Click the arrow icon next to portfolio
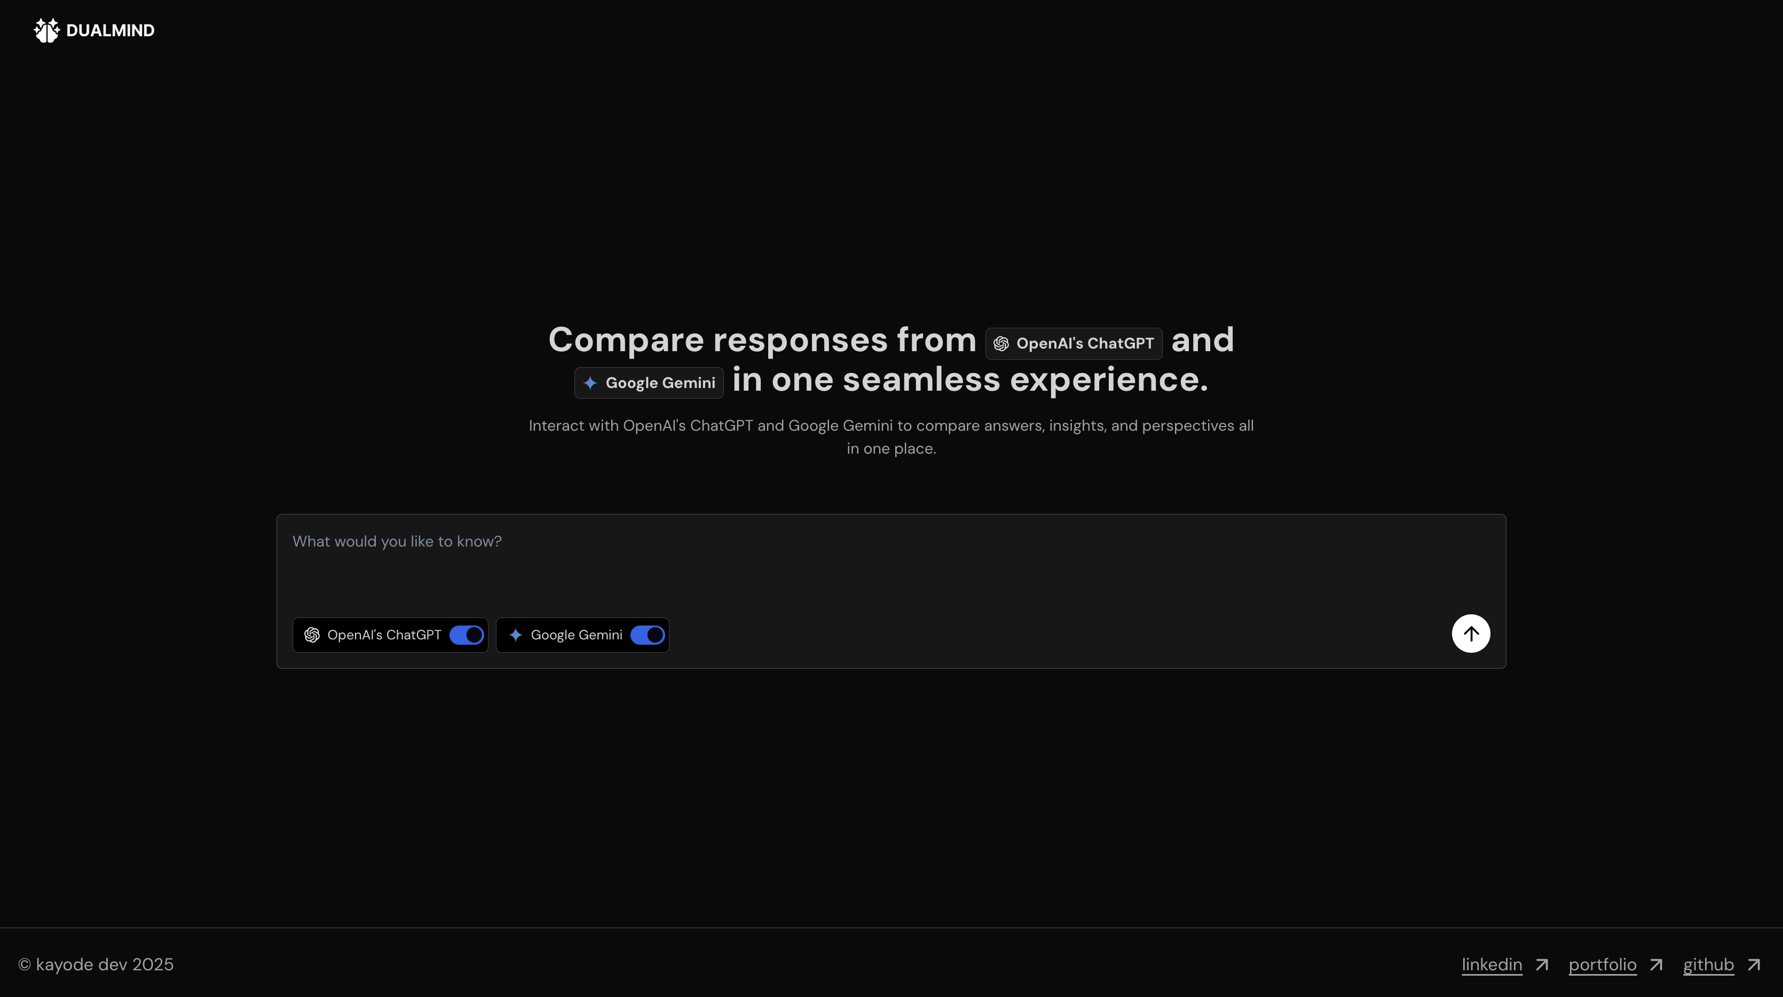This screenshot has height=997, width=1783. [1655, 964]
